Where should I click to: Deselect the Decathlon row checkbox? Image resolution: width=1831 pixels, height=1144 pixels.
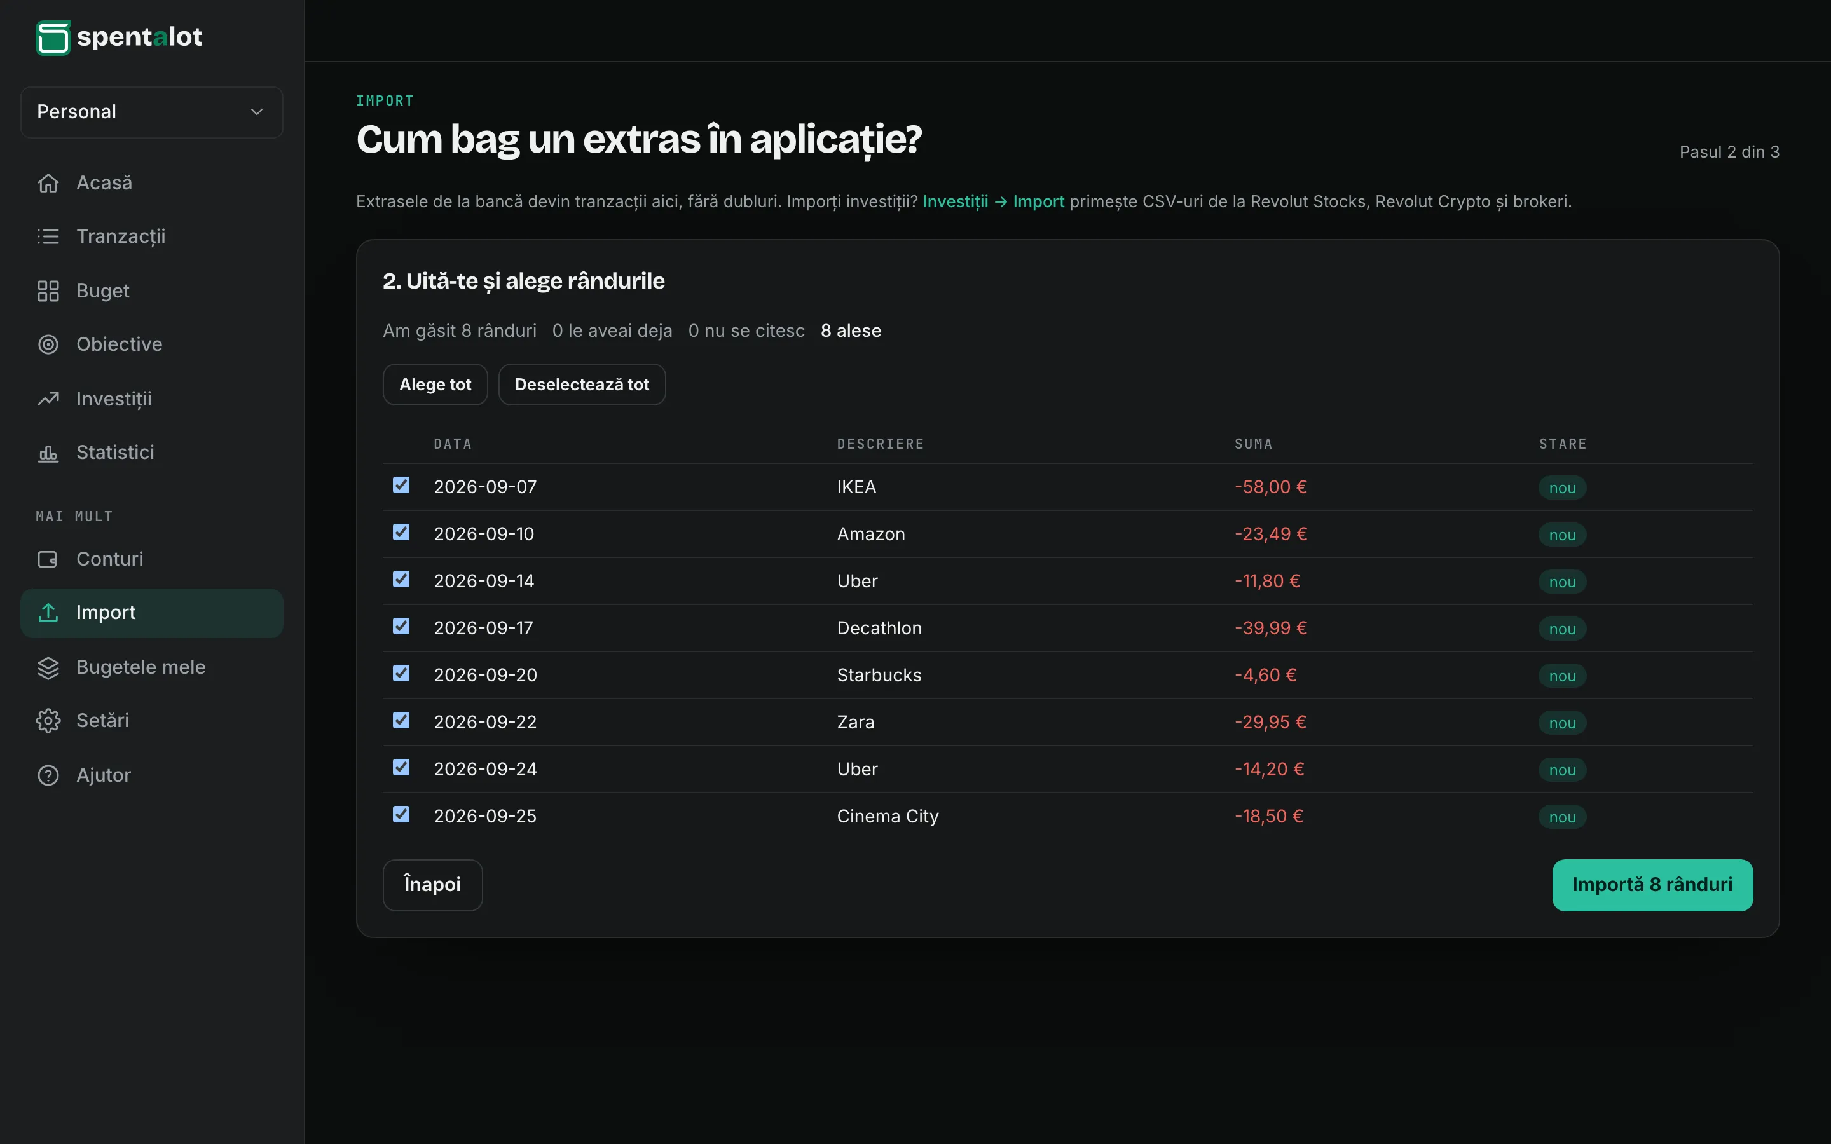click(401, 626)
